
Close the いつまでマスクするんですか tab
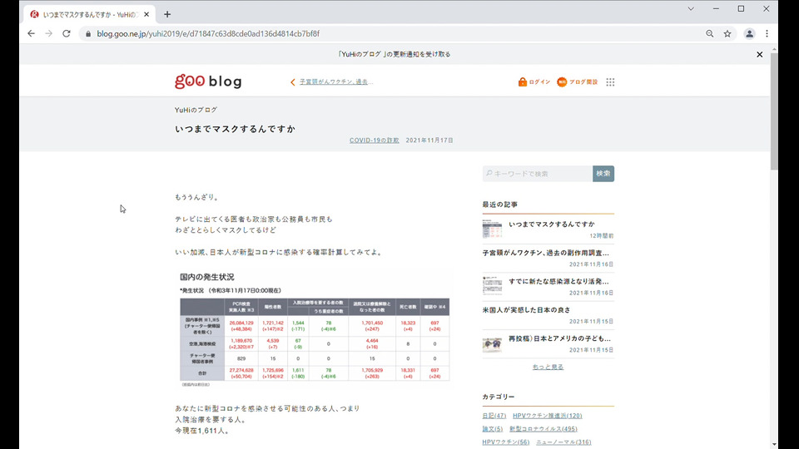(146, 14)
